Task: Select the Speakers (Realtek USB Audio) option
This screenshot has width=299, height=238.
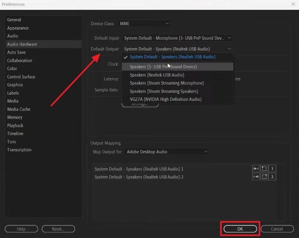Action: pos(178,75)
